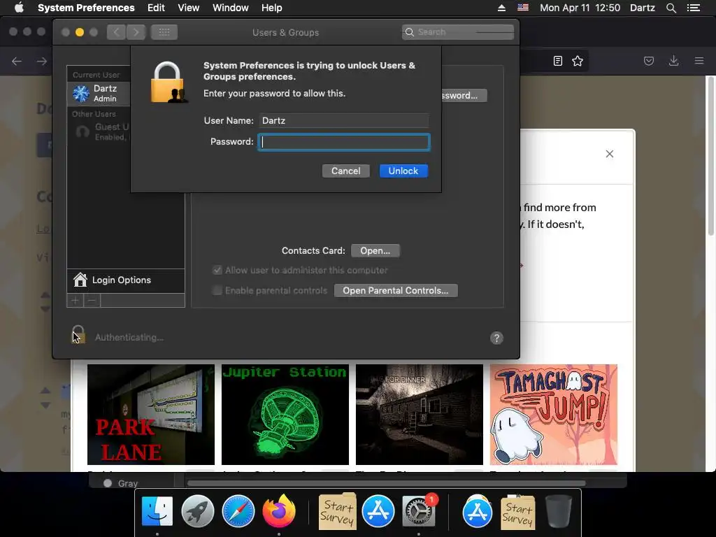This screenshot has height=537, width=716.
Task: Bookmark the page with star icon
Action: pos(578,62)
